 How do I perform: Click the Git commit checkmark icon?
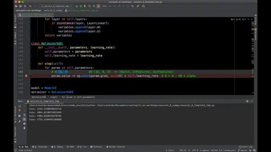[x=115, y=6]
